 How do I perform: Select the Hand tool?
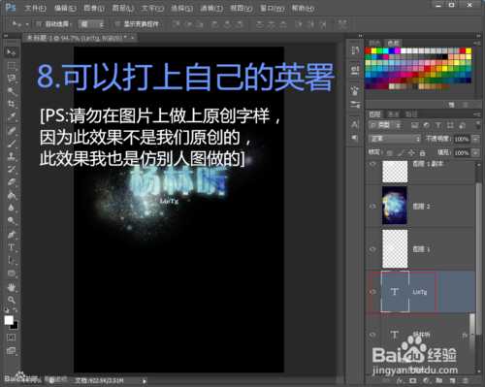[12, 287]
